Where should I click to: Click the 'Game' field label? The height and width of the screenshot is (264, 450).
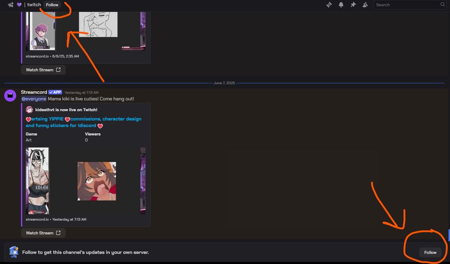[31, 134]
